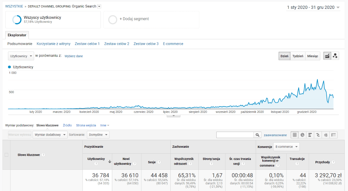Screen dimensions: 348x191
Task: Select the pivot table view icon
Action: 333,135
